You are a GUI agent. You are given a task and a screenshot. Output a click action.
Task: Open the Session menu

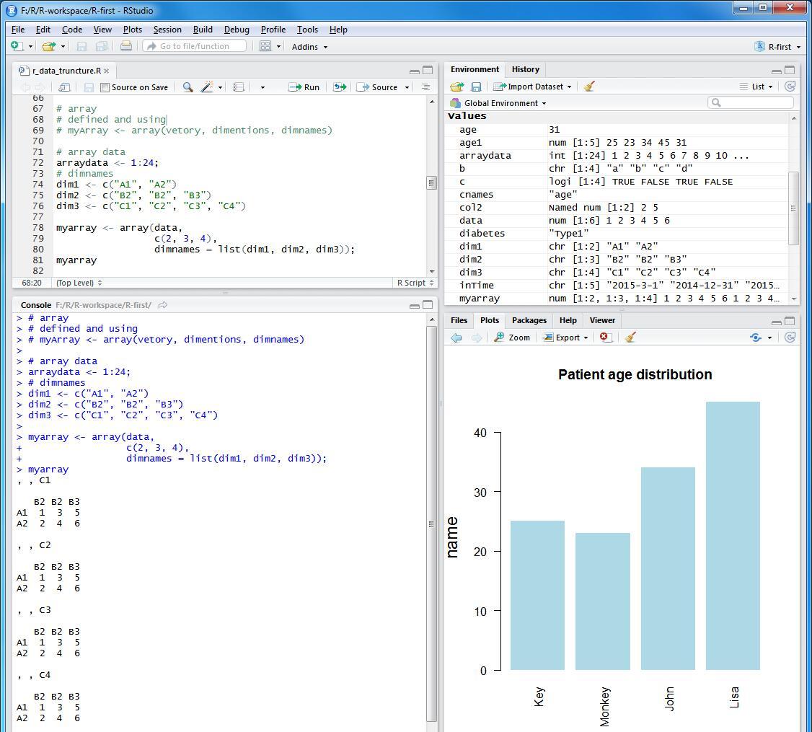[x=167, y=30]
